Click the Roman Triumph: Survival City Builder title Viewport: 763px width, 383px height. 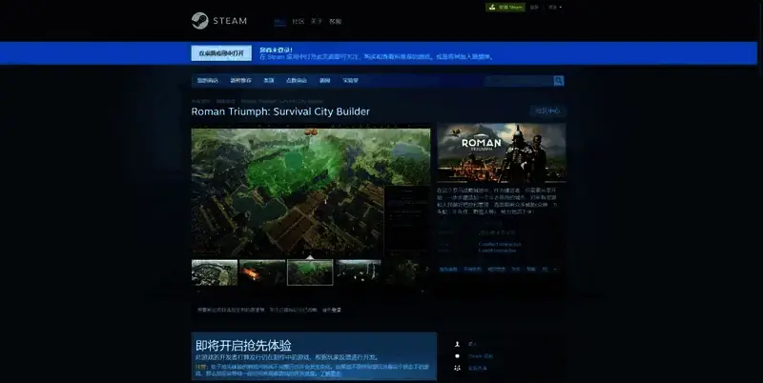[x=280, y=111]
